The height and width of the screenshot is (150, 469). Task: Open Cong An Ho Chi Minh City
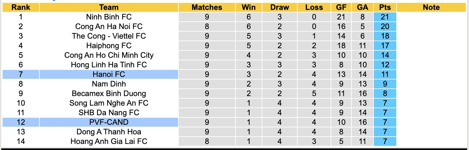click(109, 55)
